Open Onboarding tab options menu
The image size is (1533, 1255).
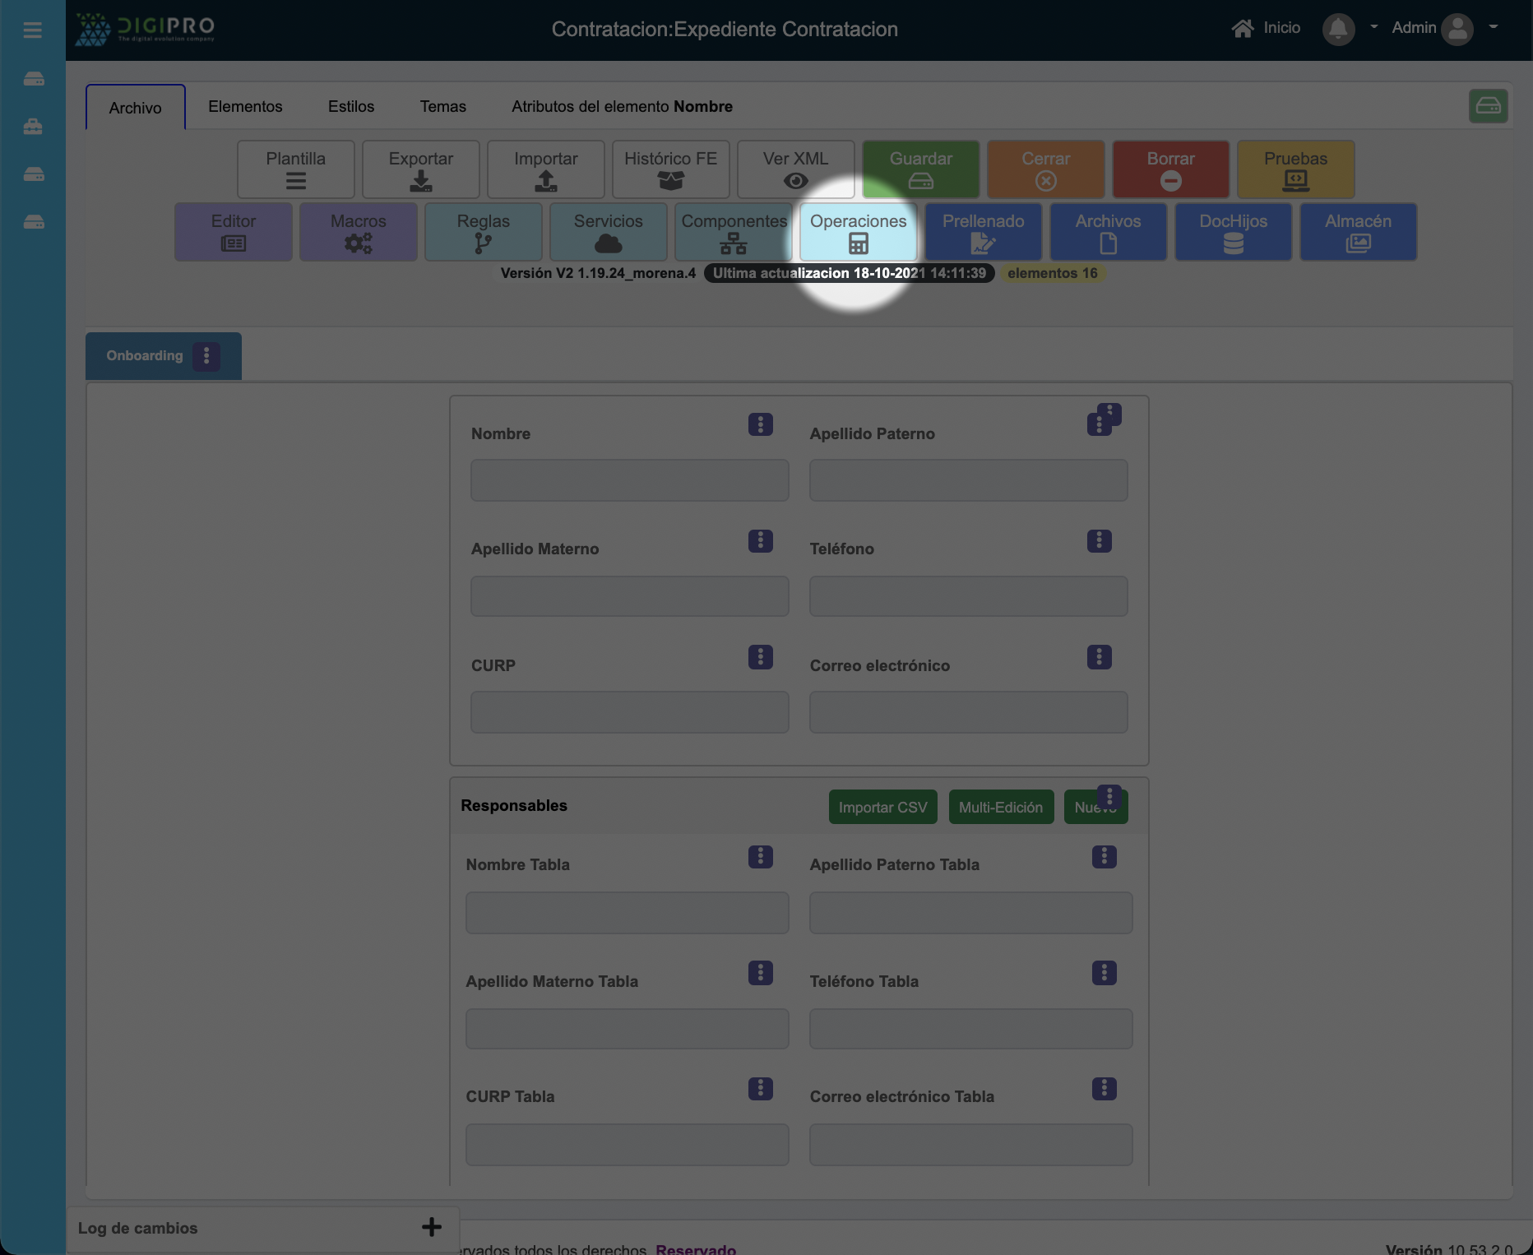pyautogui.click(x=206, y=356)
